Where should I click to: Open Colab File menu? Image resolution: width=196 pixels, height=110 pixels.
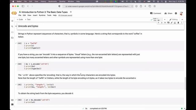point(20,15)
